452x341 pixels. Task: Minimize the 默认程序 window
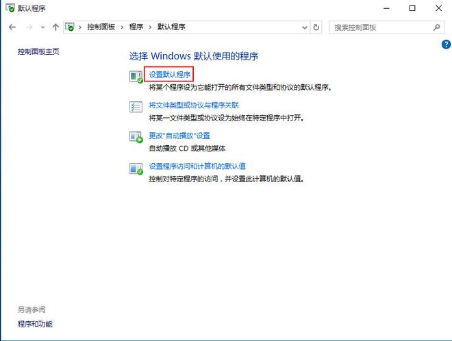coord(386,8)
